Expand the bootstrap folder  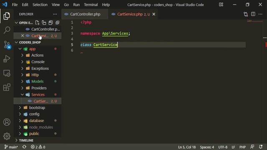(20, 107)
